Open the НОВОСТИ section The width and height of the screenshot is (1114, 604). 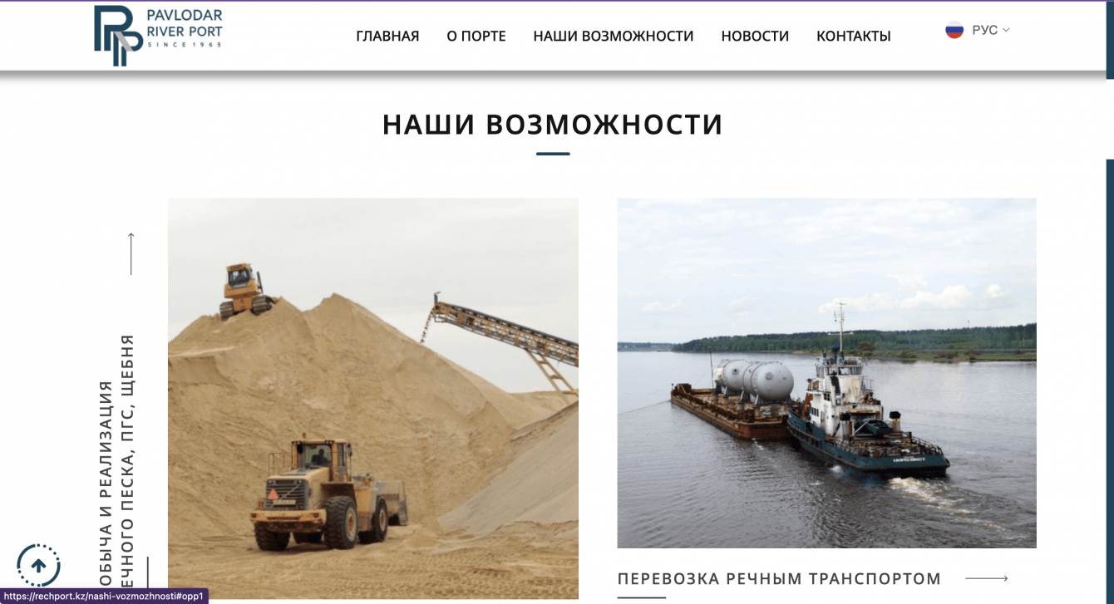tap(755, 36)
